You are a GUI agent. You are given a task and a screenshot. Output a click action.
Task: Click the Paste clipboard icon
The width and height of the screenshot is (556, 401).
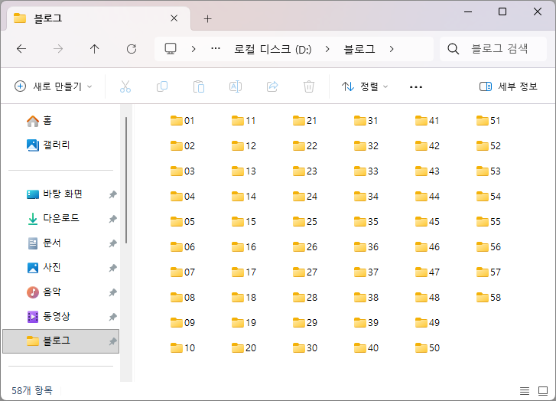[199, 86]
